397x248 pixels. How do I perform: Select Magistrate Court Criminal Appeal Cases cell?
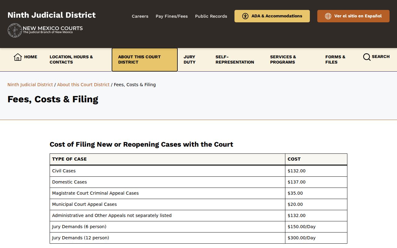pos(167,193)
